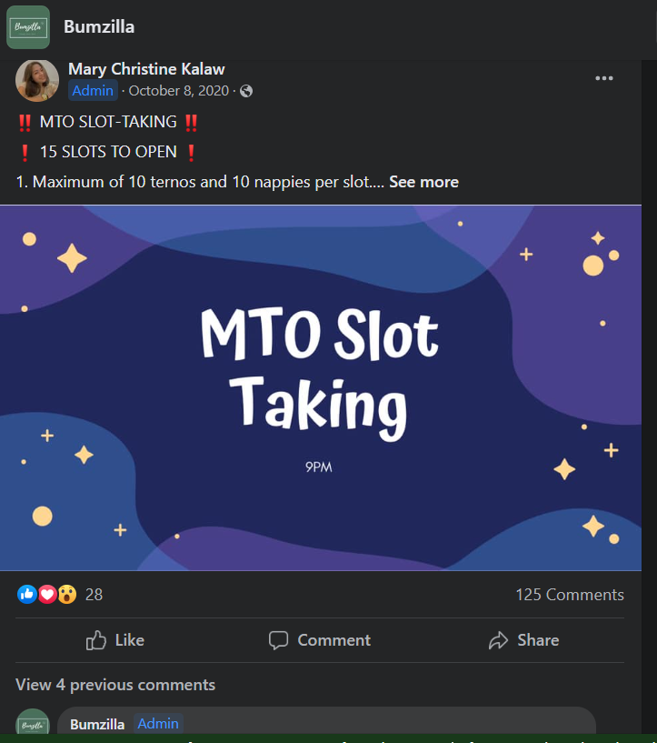Click the Bumzilla commenter avatar icon
The image size is (657, 743).
click(x=34, y=724)
